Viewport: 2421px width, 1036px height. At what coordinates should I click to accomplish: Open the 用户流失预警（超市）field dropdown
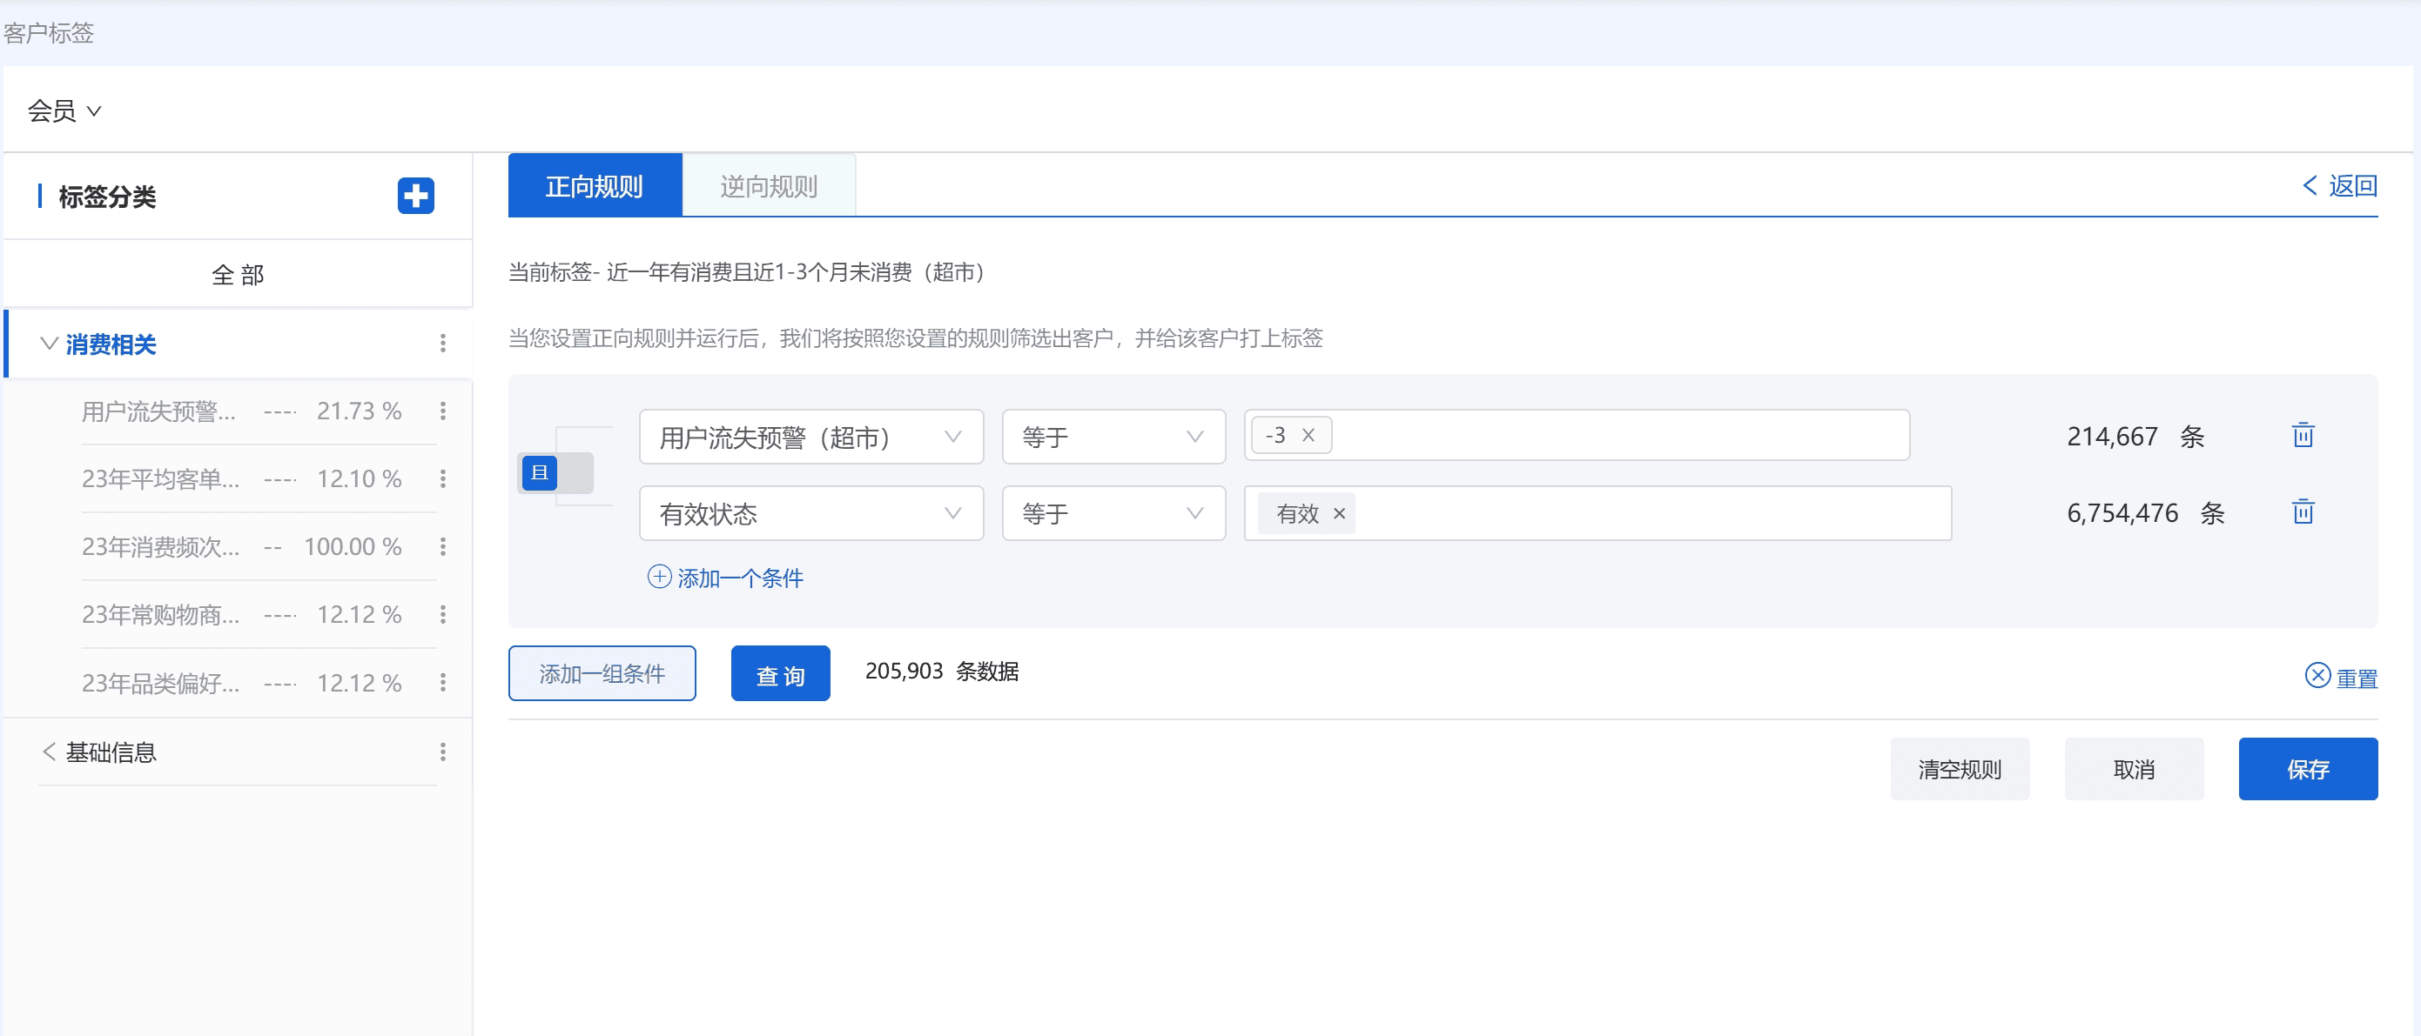(811, 437)
